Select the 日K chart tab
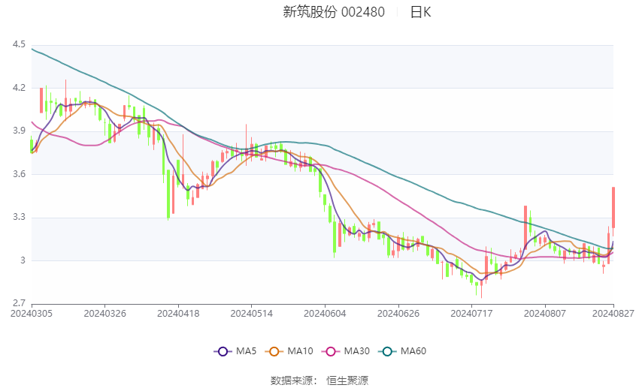639x388 pixels. pos(420,12)
